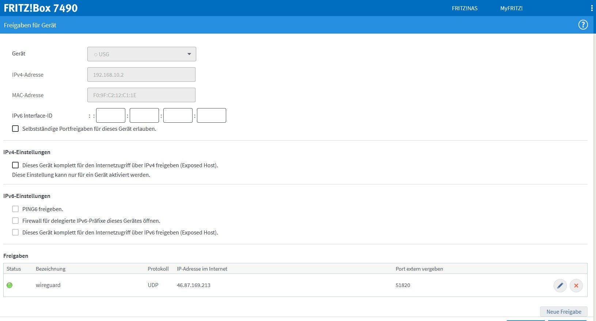
Task: Toggle IPv6 Exposed Host checkbox
Action: click(15, 232)
